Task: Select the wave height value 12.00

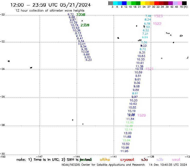Action: (x=128, y=133)
